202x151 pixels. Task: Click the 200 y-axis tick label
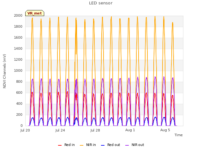click(x=19, y=115)
